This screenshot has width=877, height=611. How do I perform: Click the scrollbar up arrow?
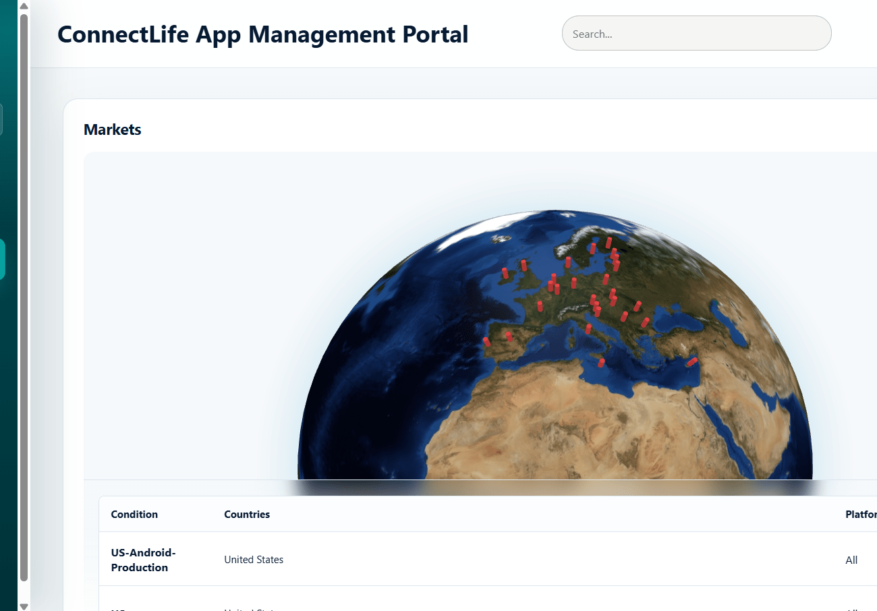click(x=24, y=6)
